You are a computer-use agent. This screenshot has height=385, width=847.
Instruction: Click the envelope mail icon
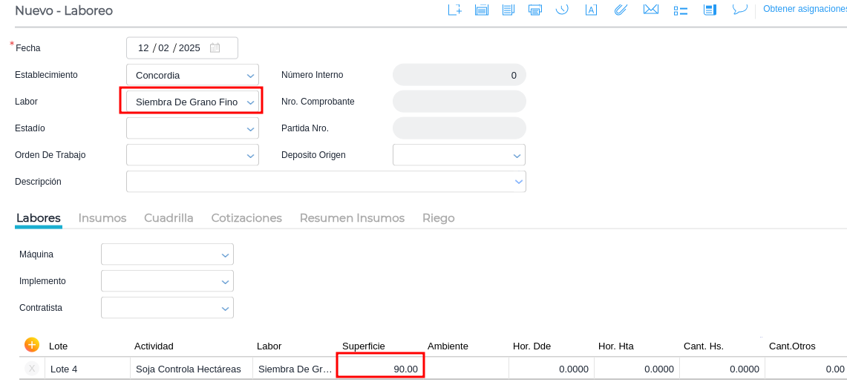[x=651, y=10]
